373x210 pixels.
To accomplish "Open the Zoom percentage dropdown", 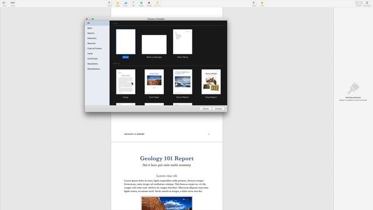I will [13, 3].
